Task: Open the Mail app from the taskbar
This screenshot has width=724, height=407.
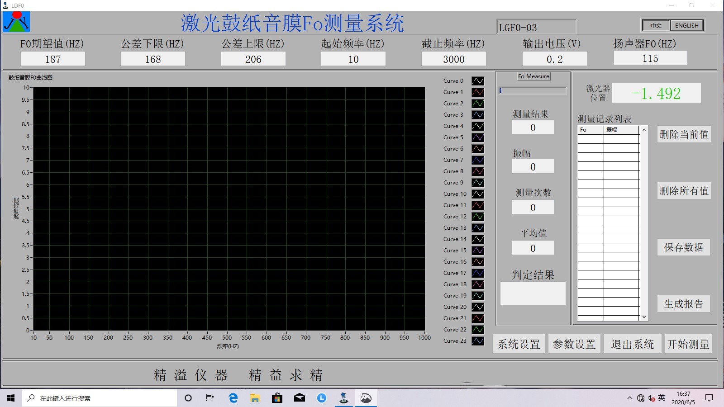Action: tap(300, 398)
